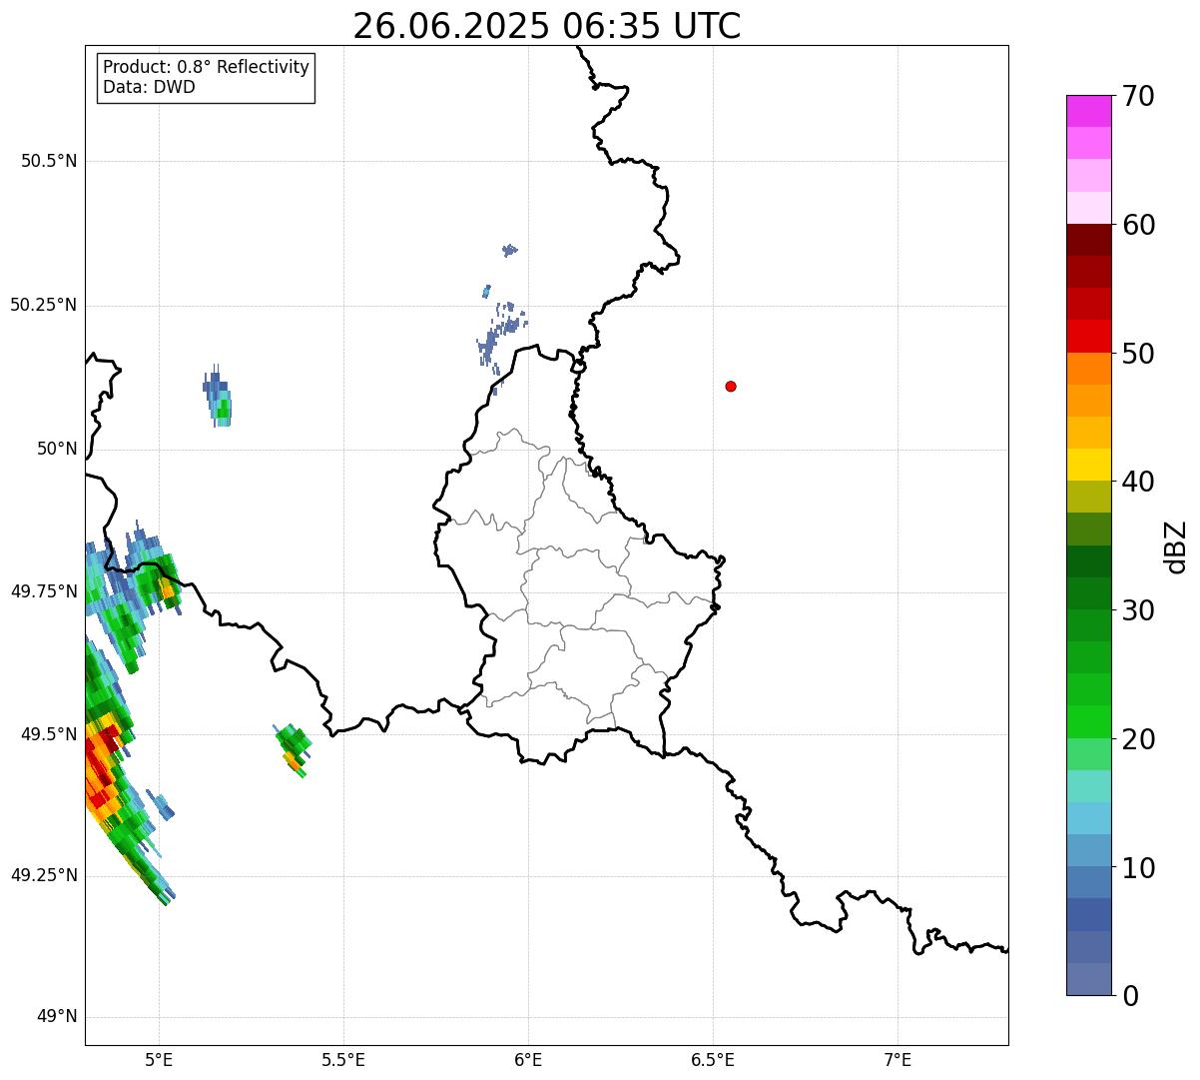Pick the bright green swatch just above 20 dBZ

1088,722
